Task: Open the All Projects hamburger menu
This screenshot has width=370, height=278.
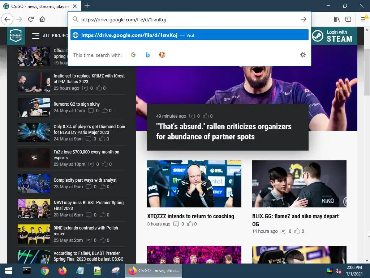Action: [36, 36]
